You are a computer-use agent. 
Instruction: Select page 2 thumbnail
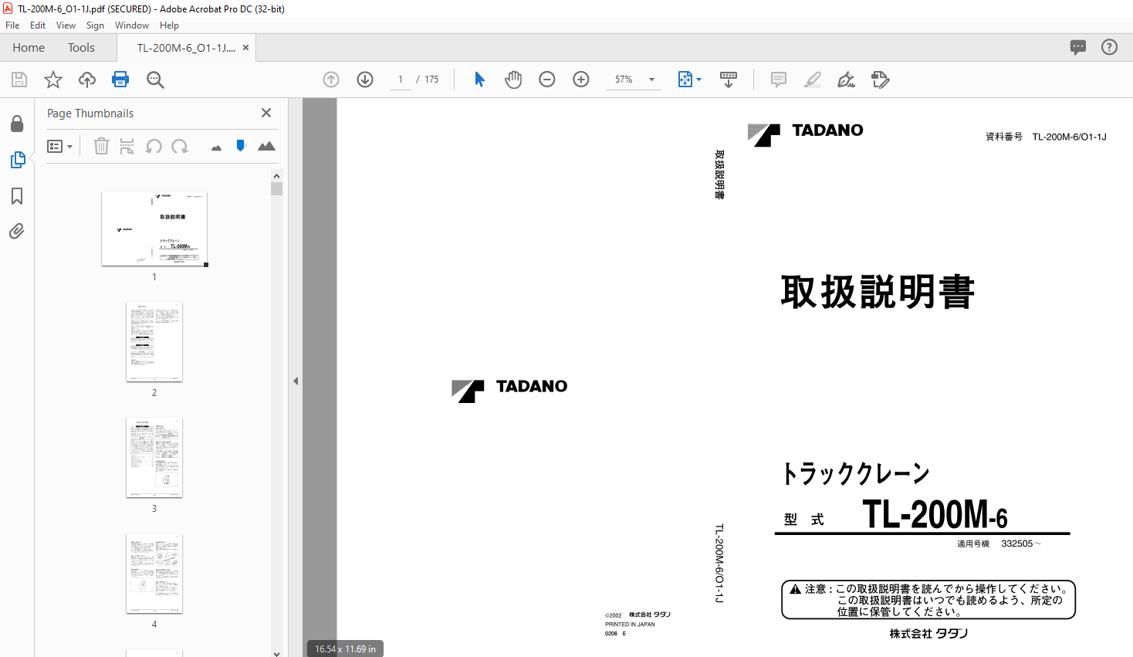coord(154,342)
